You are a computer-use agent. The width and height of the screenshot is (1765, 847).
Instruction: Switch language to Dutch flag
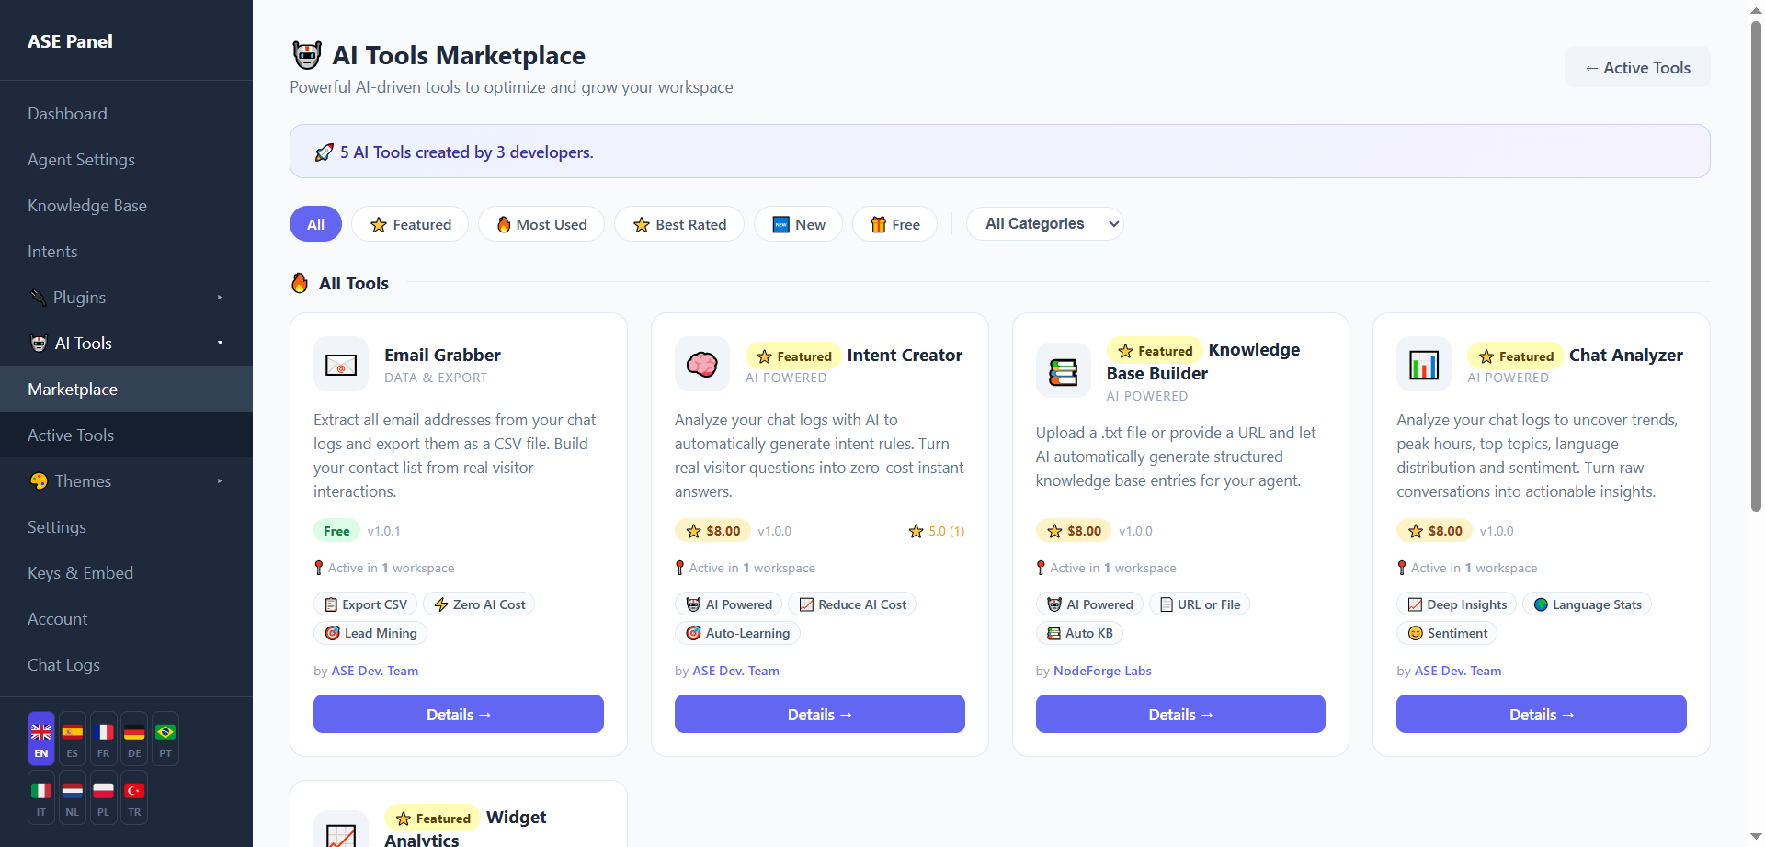point(73,797)
